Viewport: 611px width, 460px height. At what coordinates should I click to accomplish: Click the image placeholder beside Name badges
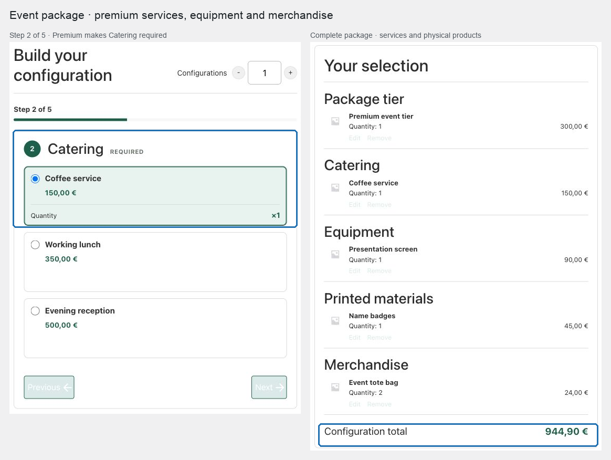[335, 320]
